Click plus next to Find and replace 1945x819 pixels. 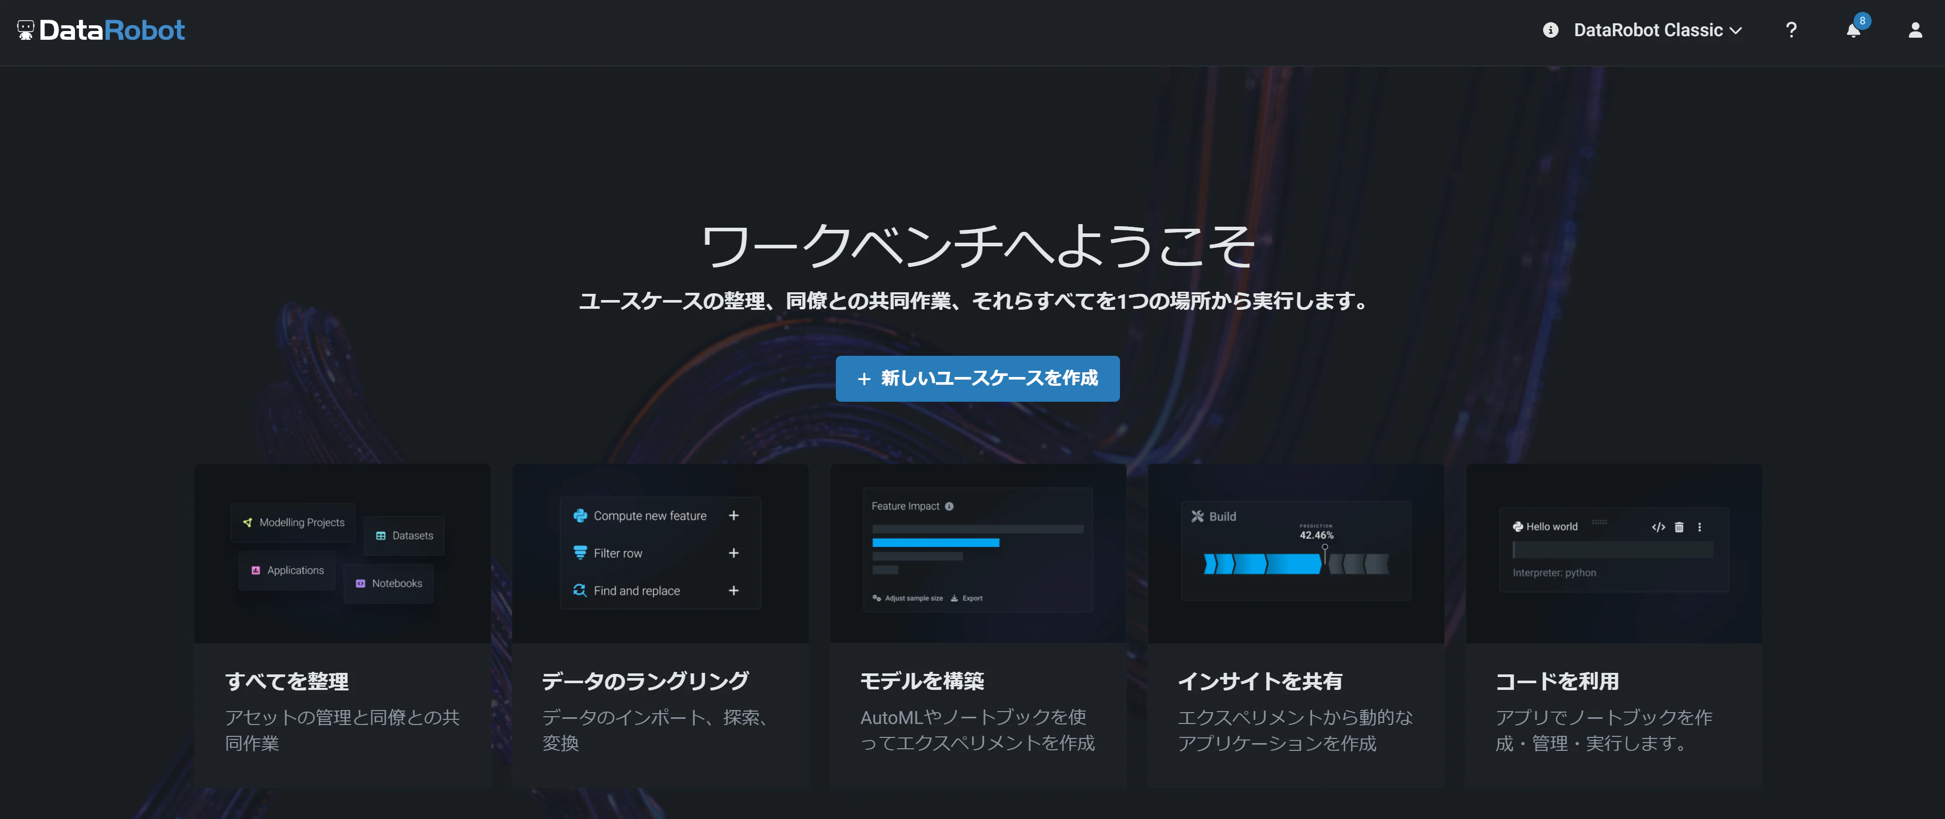click(733, 590)
